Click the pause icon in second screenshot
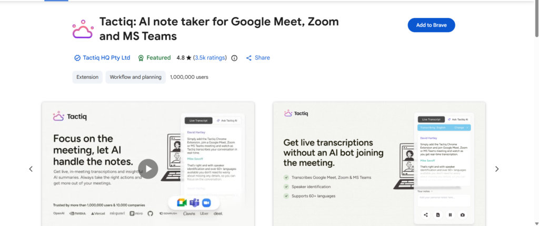 click(450, 214)
